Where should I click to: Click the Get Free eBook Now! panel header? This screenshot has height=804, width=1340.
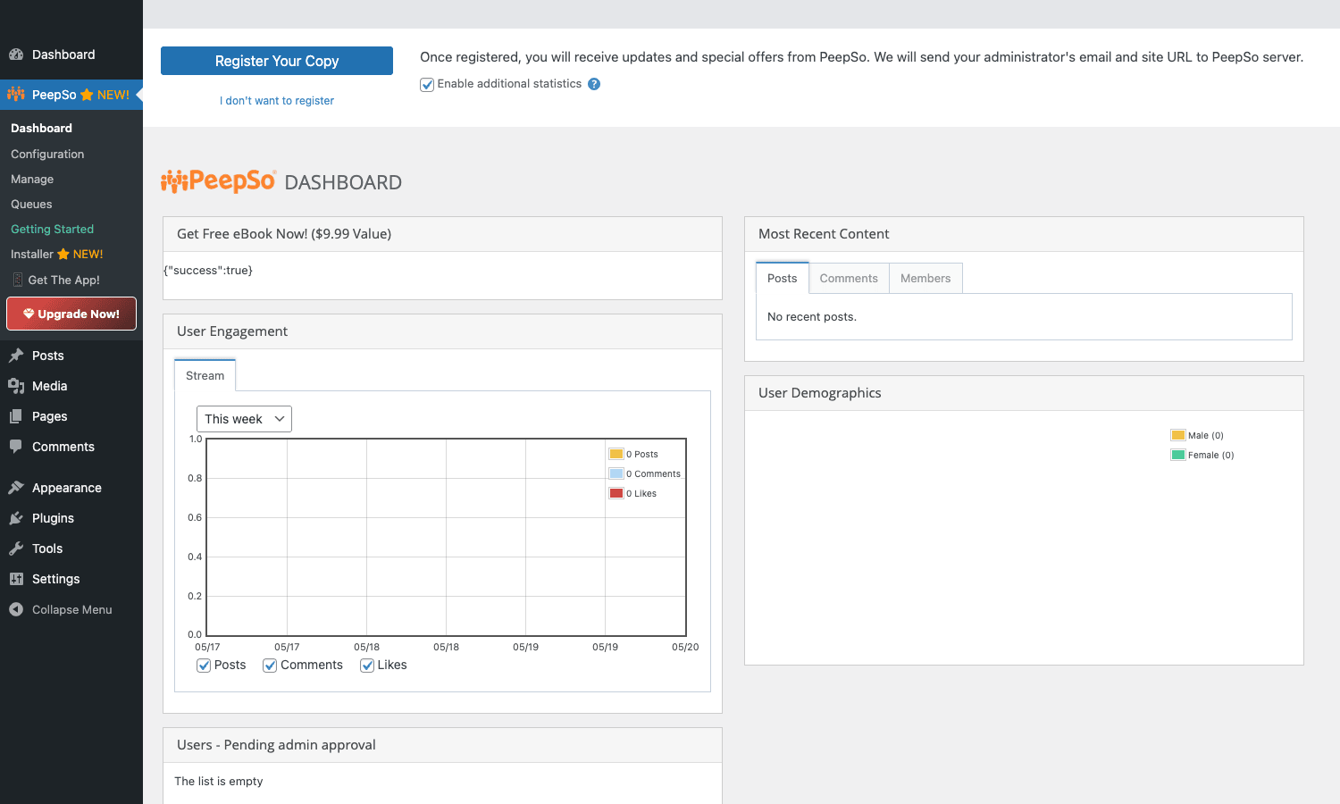[x=442, y=234]
